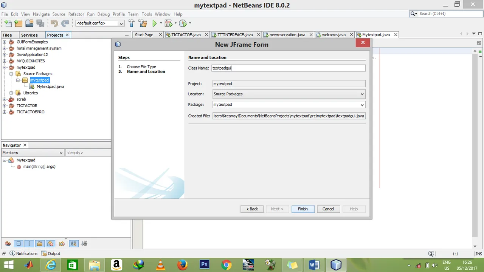Click the Save All toolbar icon
The width and height of the screenshot is (484, 272).
(x=40, y=23)
